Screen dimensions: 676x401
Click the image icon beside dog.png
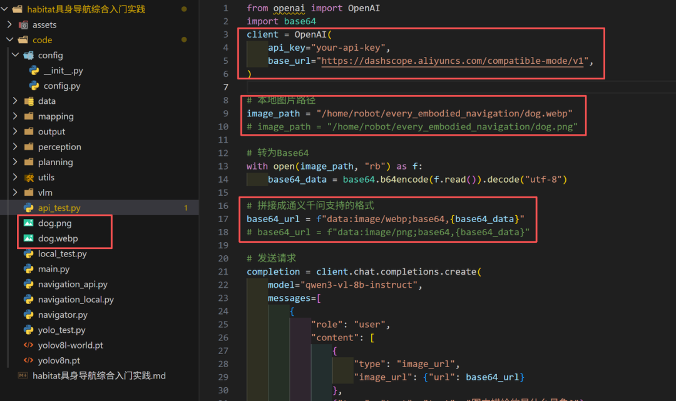[x=28, y=223]
